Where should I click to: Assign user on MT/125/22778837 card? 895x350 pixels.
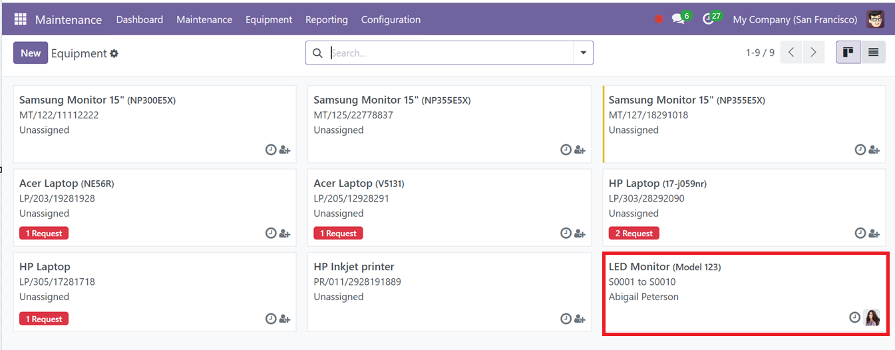click(x=580, y=150)
